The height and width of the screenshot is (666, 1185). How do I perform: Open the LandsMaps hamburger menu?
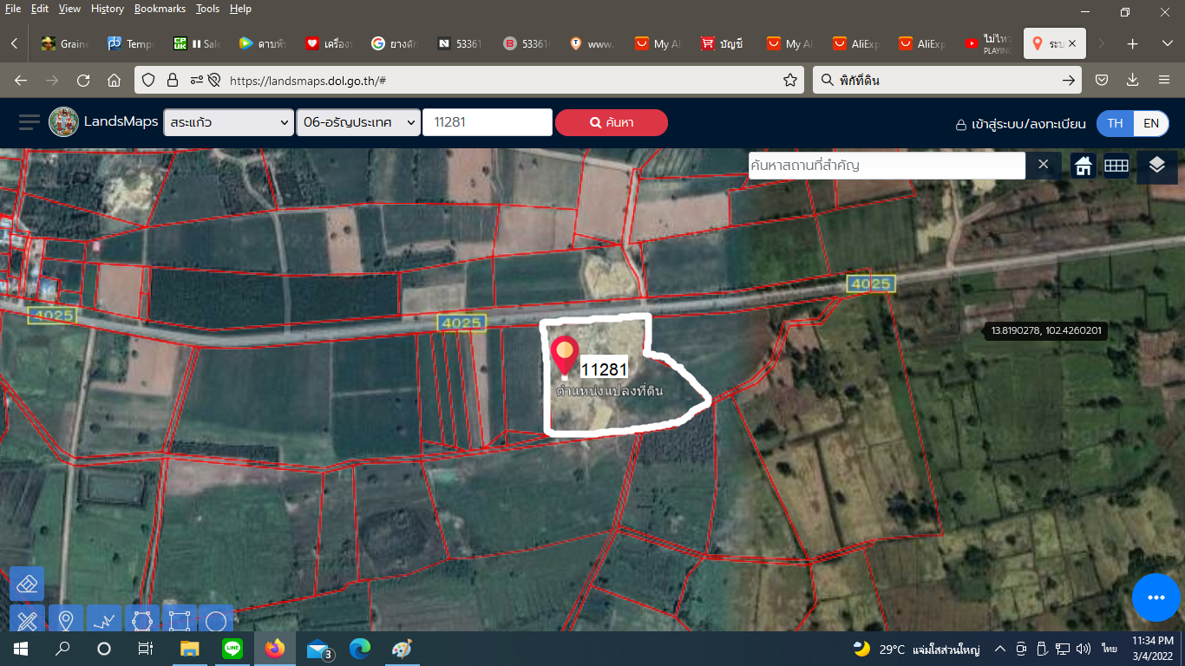click(x=29, y=122)
